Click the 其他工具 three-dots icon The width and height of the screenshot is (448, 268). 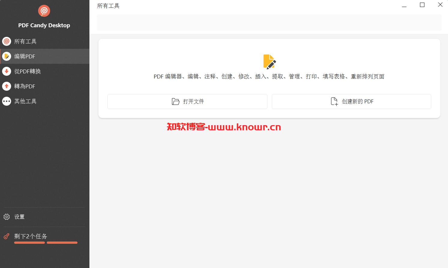[7, 101]
